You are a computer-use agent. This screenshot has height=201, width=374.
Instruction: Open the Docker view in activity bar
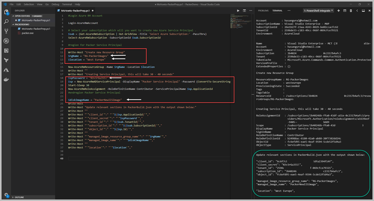6,80
